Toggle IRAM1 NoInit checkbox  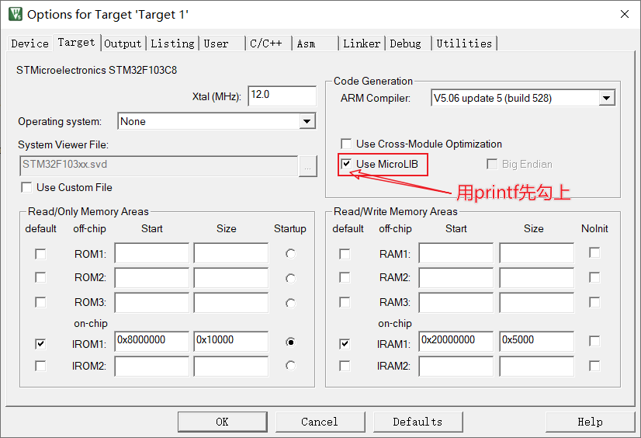tap(594, 341)
